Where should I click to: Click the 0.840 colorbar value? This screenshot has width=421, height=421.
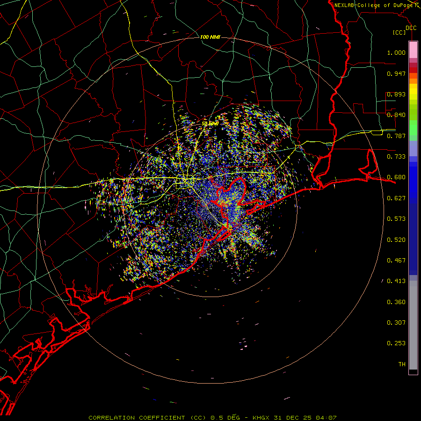pyautogui.click(x=396, y=115)
